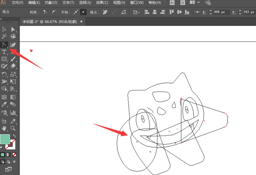The image size is (256, 175).
Task: Select the Shape Builder tool
Action: [4, 89]
